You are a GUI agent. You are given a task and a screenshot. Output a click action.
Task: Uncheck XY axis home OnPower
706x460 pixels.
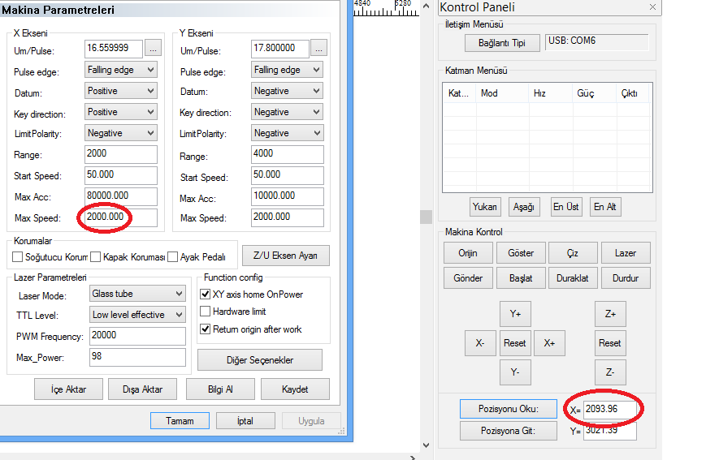coord(206,294)
